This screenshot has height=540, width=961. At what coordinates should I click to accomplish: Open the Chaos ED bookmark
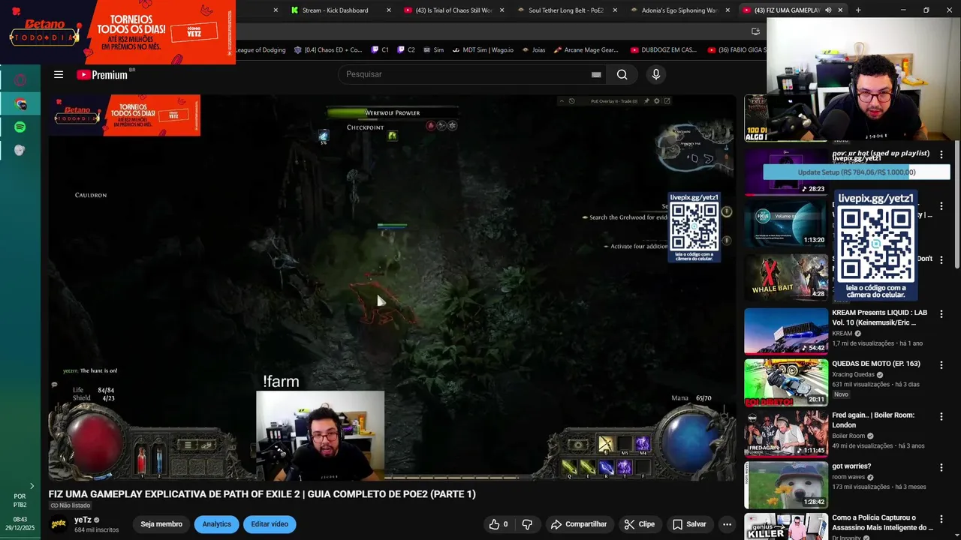click(327, 50)
